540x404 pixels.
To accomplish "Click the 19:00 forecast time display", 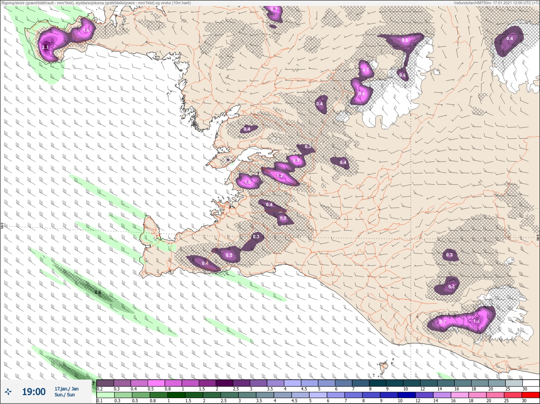I will [34, 392].
